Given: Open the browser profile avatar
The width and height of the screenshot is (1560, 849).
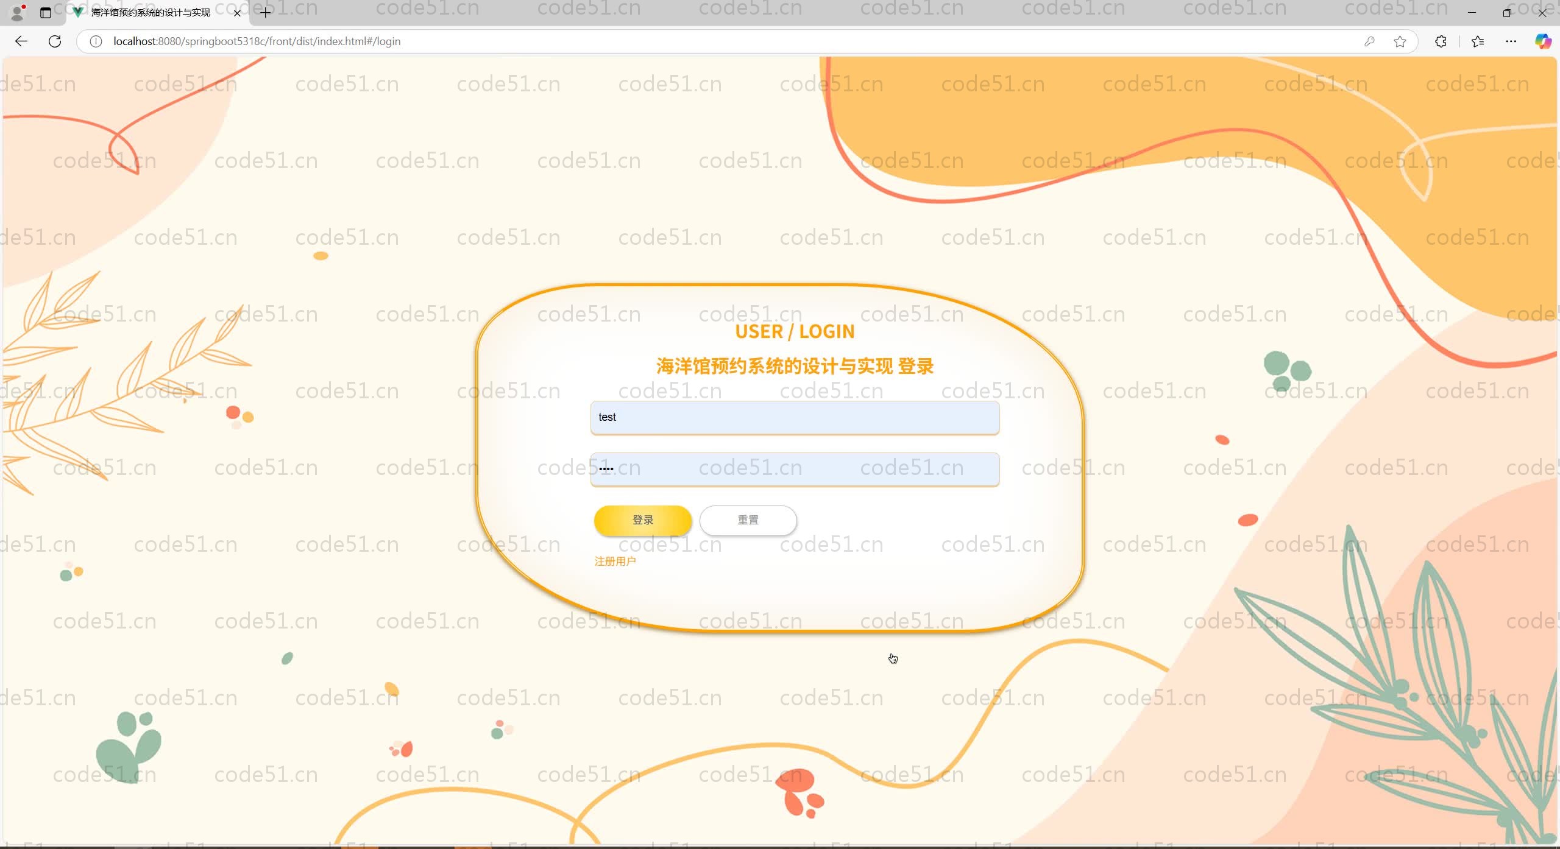Looking at the screenshot, I should tap(18, 12).
